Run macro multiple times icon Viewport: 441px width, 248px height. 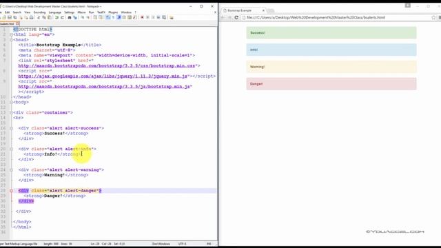pos(158,17)
